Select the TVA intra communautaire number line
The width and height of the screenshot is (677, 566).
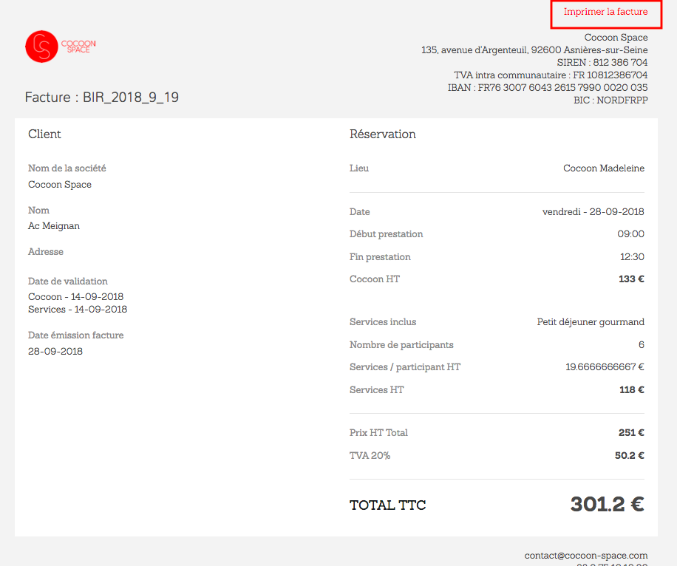pos(551,75)
